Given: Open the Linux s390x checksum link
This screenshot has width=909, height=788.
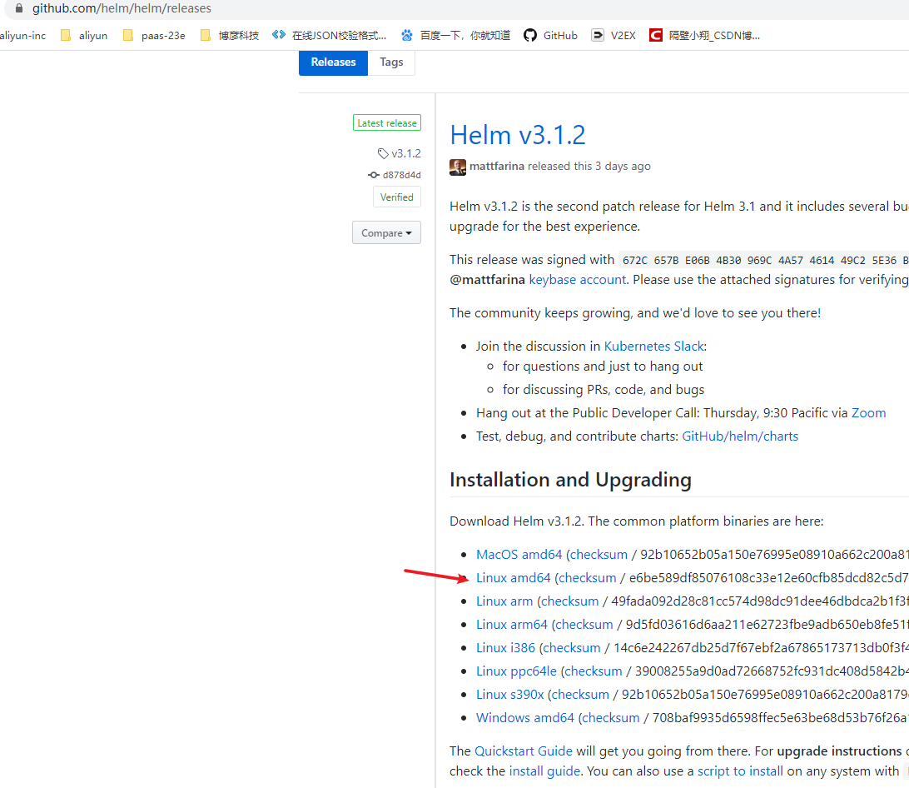Looking at the screenshot, I should [x=581, y=695].
